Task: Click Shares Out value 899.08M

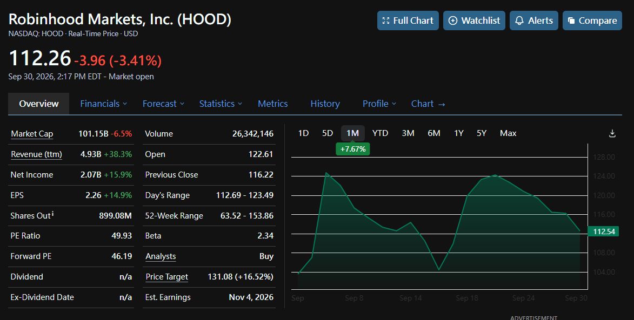Action: tap(115, 215)
